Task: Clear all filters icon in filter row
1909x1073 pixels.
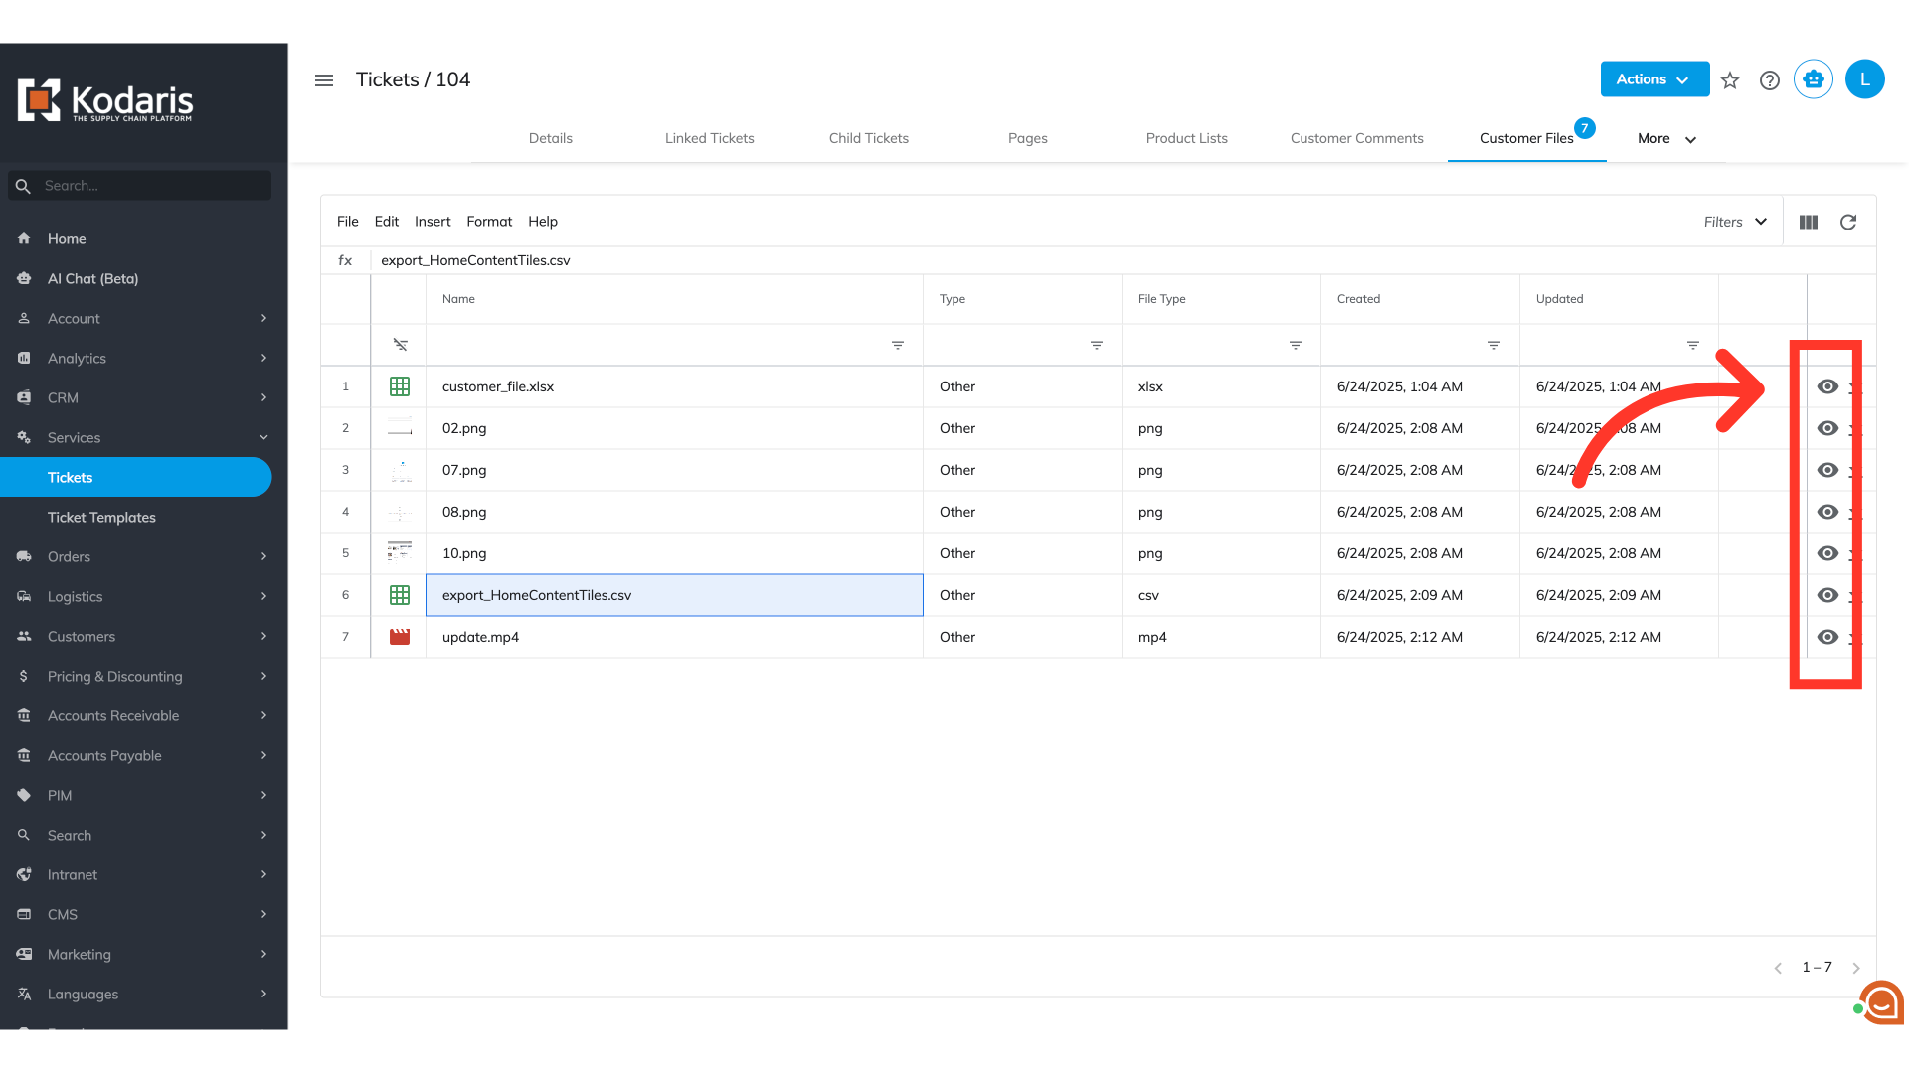Action: (x=400, y=345)
